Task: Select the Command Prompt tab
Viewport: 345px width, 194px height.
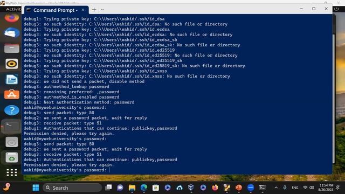Action: click(x=57, y=10)
